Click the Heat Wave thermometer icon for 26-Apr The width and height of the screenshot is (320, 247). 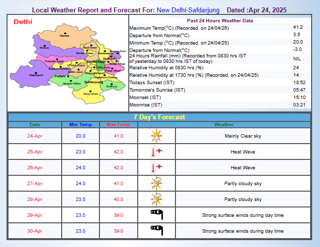[157, 168]
